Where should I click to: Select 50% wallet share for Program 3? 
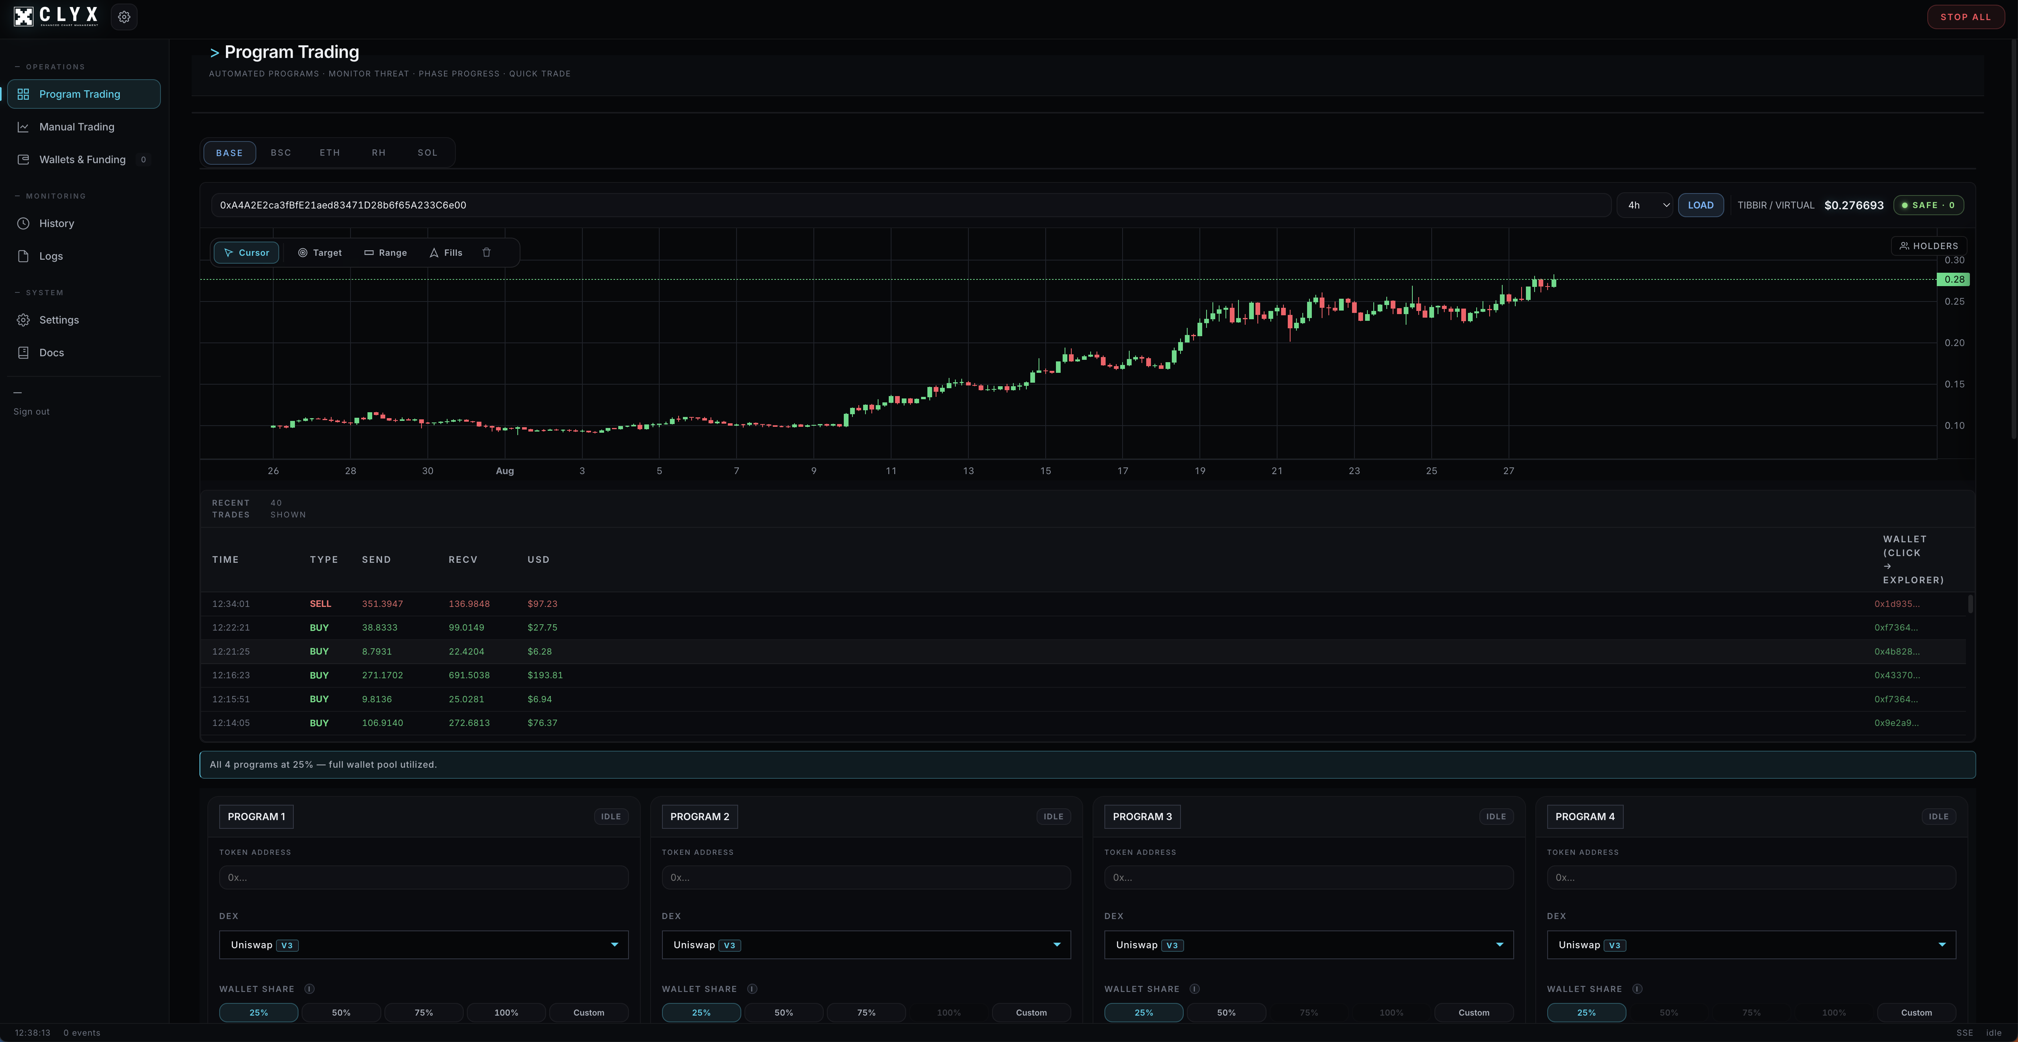point(1227,1013)
